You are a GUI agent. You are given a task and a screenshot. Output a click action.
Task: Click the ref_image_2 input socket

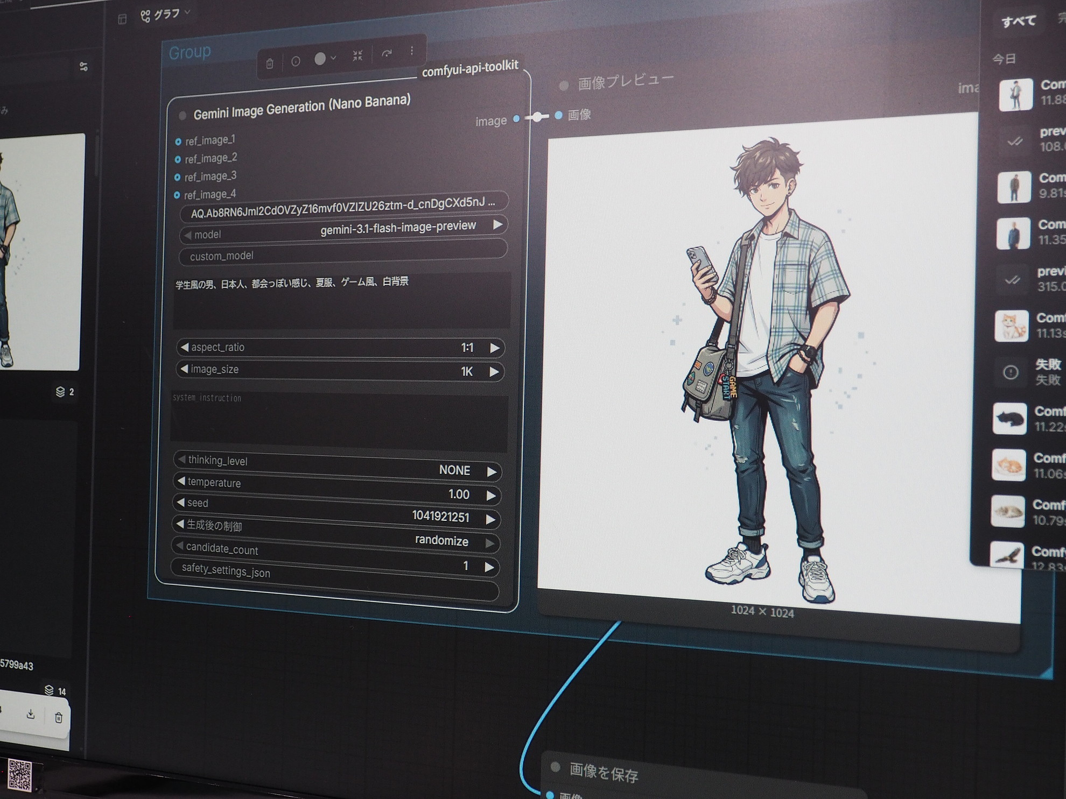click(178, 160)
